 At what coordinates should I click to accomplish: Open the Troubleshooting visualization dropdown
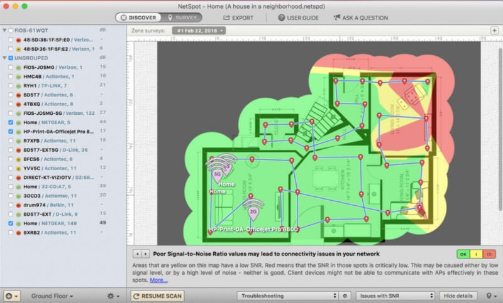click(287, 296)
